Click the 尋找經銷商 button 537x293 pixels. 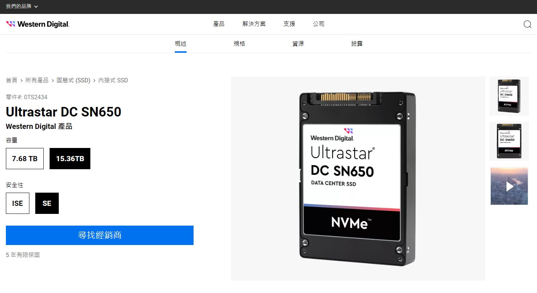click(x=100, y=235)
